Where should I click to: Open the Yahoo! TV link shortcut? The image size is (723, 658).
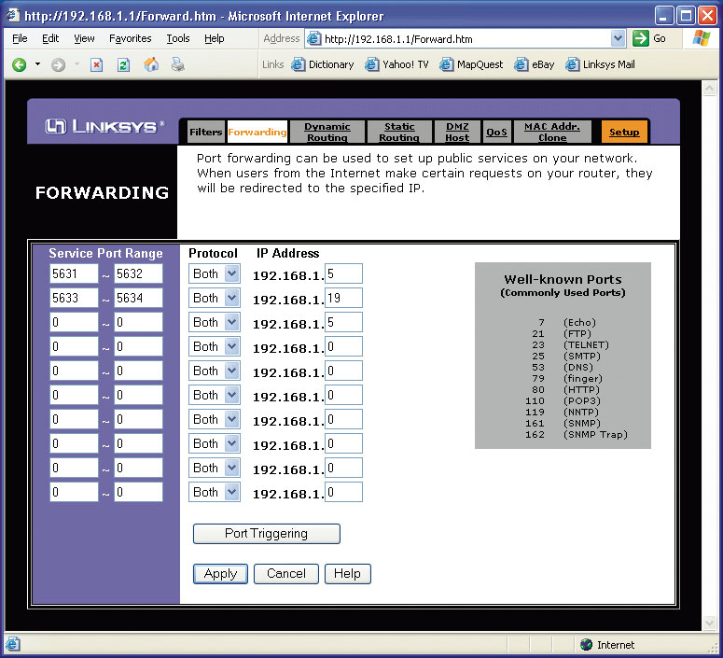pos(396,64)
